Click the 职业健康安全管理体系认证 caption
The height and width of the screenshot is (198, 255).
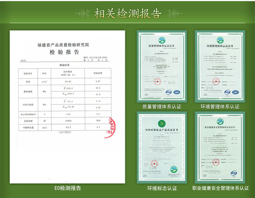point(220,188)
